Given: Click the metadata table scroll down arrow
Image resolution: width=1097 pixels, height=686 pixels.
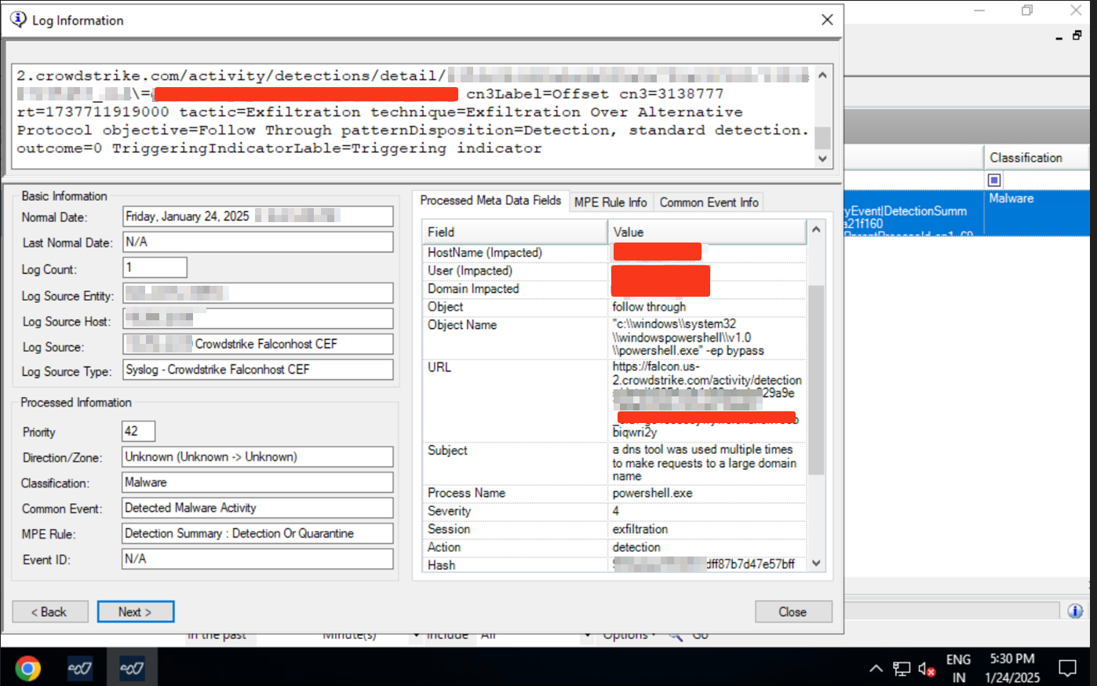Looking at the screenshot, I should (x=816, y=563).
